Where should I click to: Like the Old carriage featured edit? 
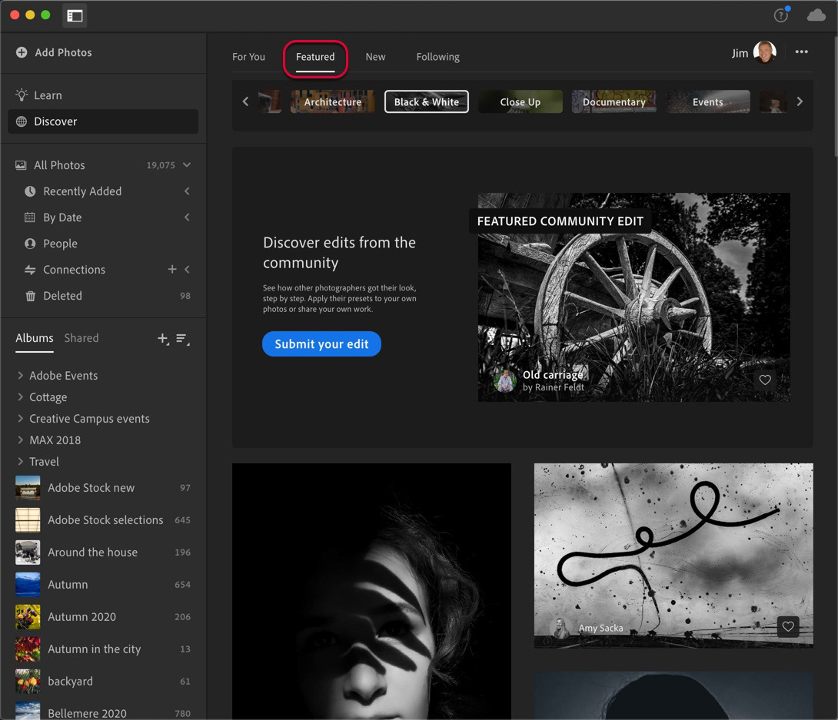coord(765,380)
